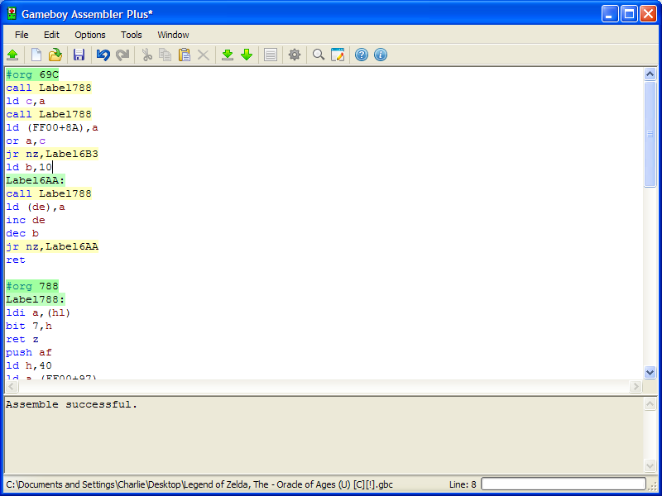The width and height of the screenshot is (662, 496).
Task: Open settings with the gear icon
Action: click(x=295, y=55)
